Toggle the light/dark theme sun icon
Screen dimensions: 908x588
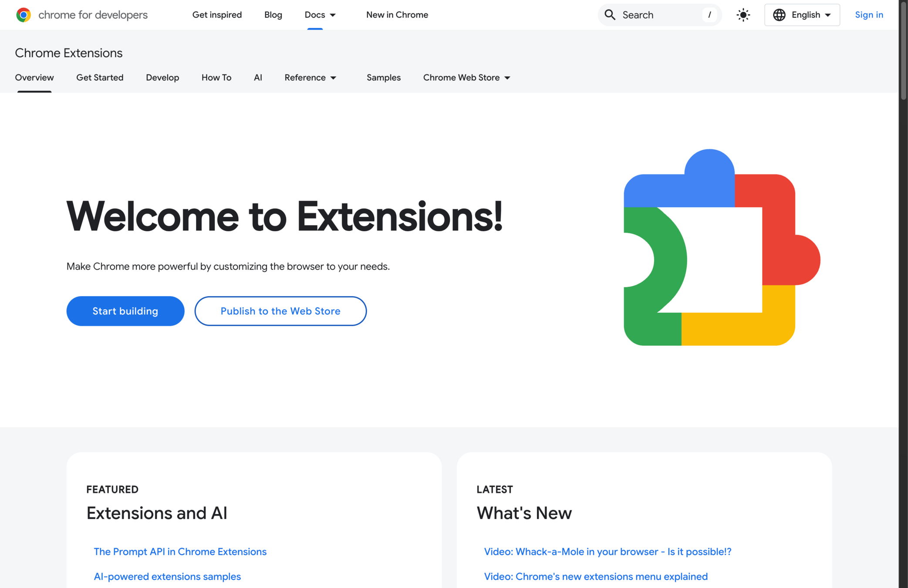click(743, 15)
